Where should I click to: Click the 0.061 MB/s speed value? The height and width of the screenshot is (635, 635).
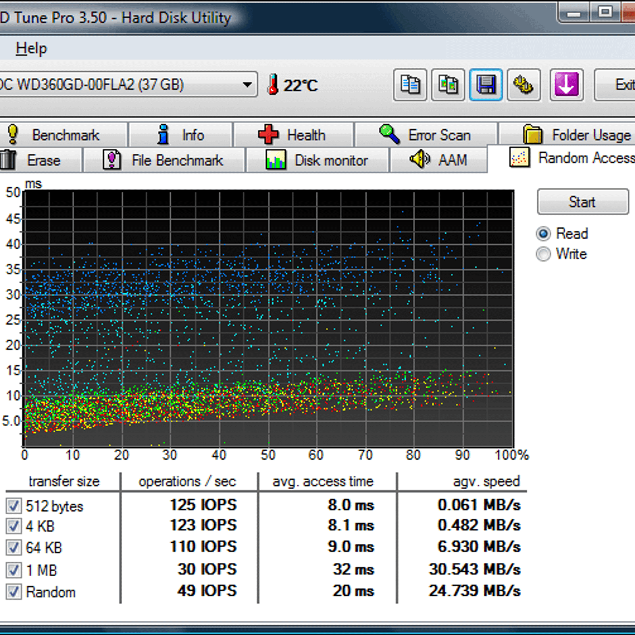(x=479, y=505)
